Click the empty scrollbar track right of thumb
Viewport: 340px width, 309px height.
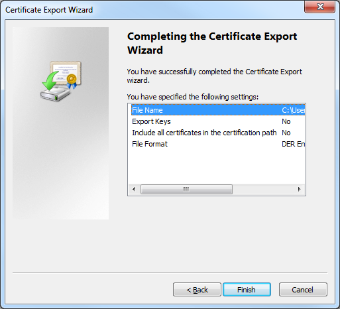[263, 189]
